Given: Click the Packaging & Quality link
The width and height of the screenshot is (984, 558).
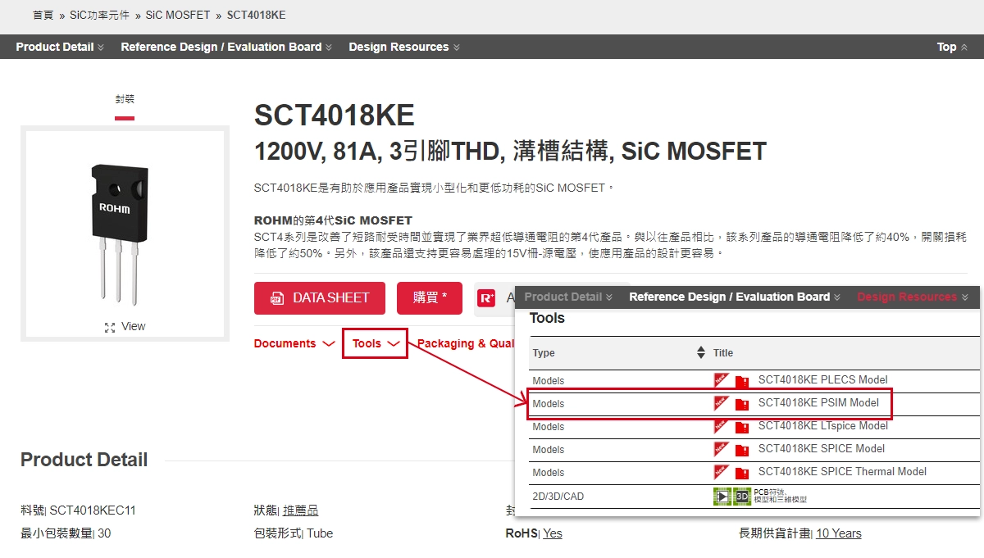Looking at the screenshot, I should pos(466,343).
